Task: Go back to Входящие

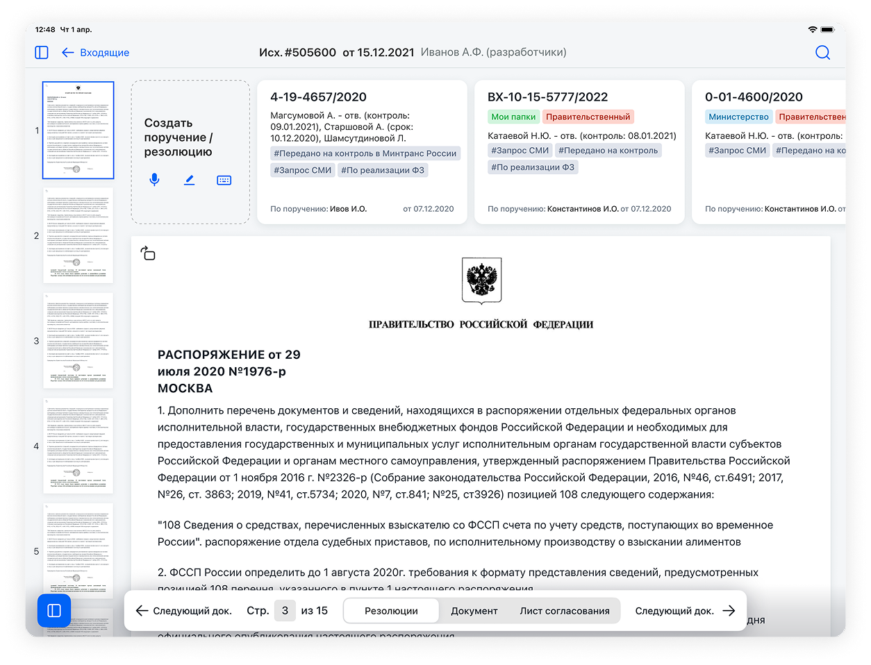Action: click(95, 53)
